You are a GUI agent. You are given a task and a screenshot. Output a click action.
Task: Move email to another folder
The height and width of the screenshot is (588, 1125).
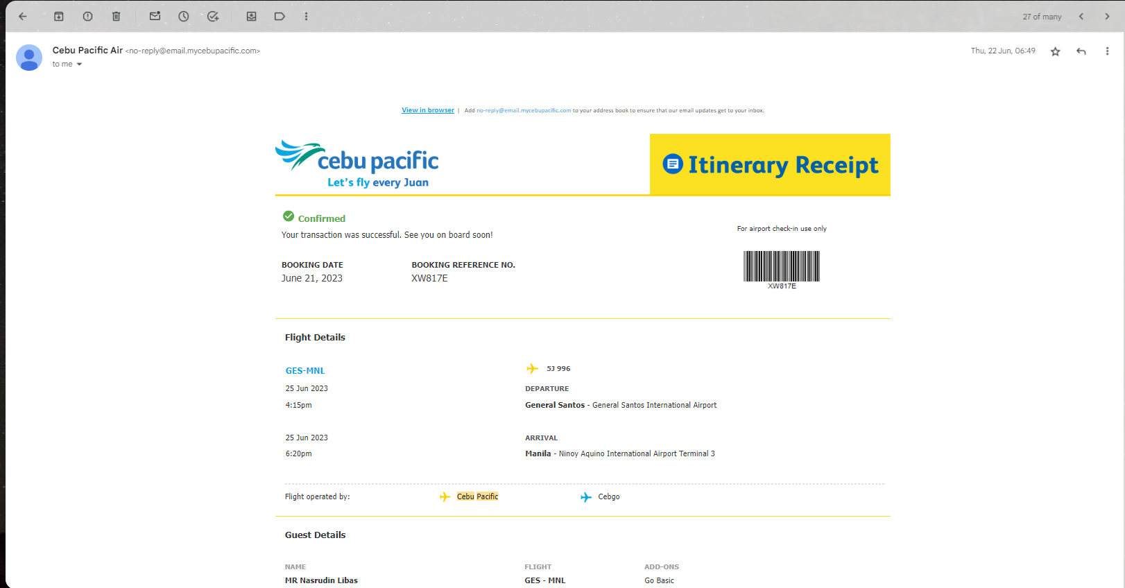pos(252,17)
